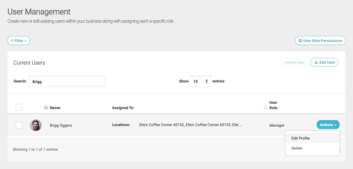Click the User Management page title

[39, 12]
